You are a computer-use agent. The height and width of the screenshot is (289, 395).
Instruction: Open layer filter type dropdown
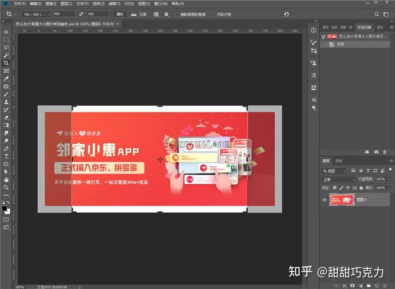[335, 171]
